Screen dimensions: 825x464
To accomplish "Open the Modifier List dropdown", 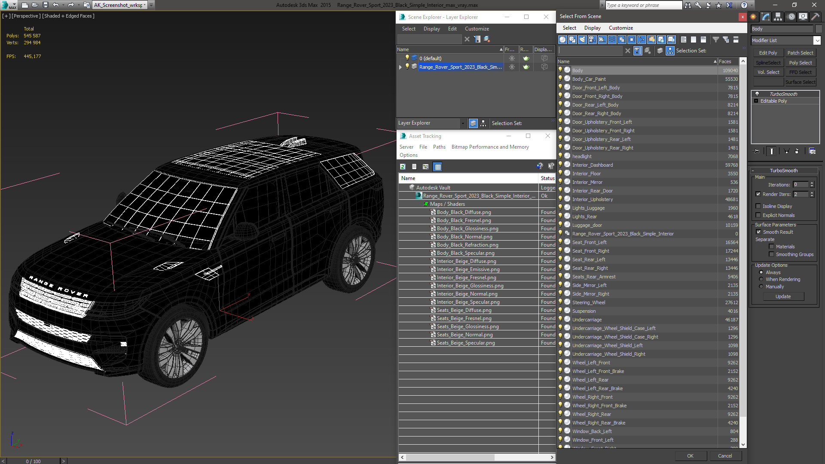I will point(817,40).
